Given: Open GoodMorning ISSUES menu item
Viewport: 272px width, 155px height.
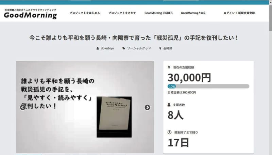Looking at the screenshot, I should coord(158,13).
